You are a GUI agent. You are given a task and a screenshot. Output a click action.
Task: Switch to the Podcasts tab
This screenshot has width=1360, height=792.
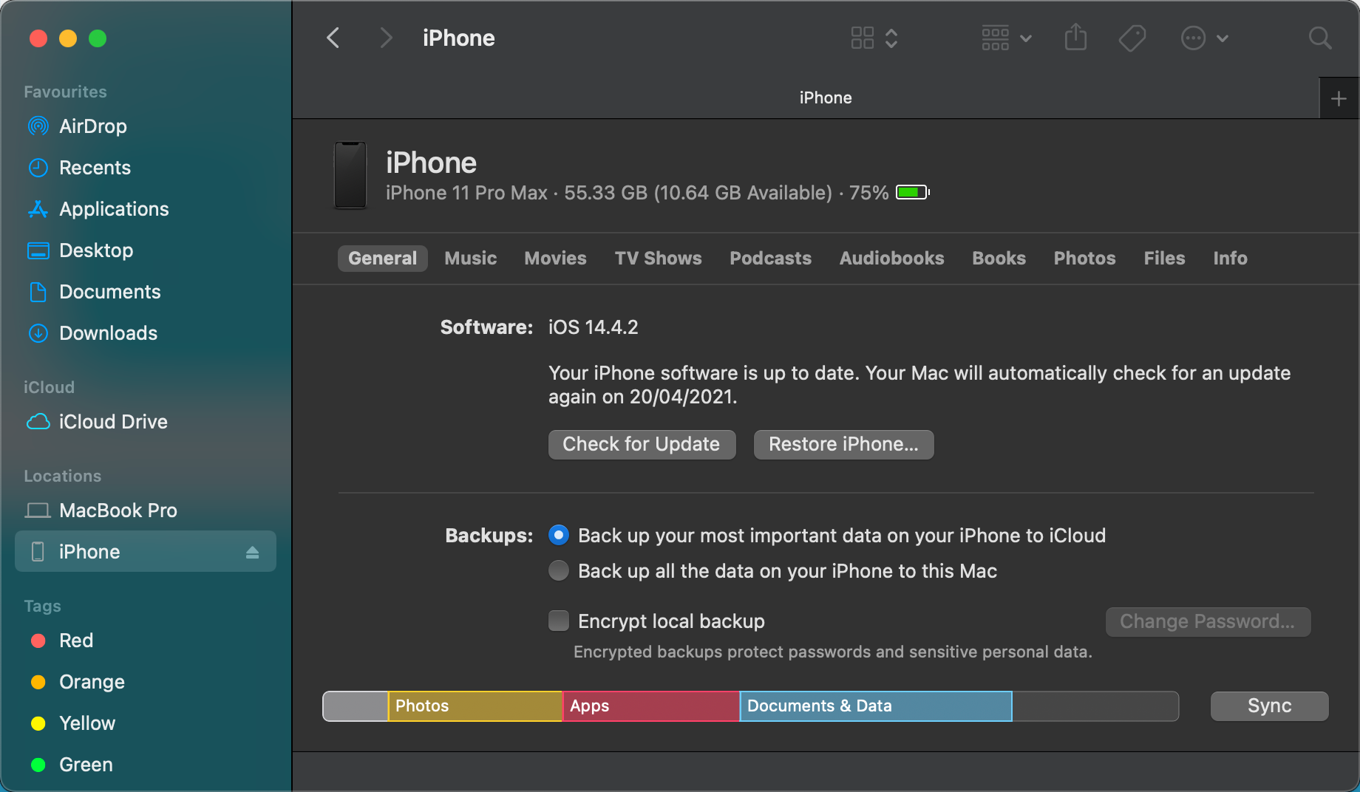770,258
